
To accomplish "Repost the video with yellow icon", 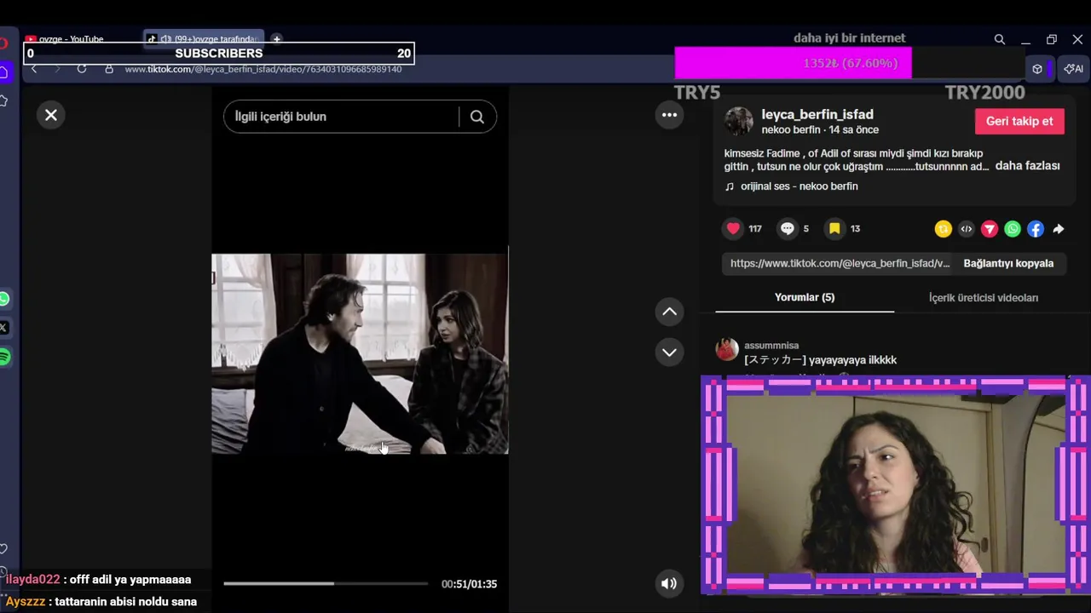I will tap(943, 229).
